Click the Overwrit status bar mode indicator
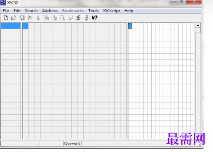Viewport: 213px width, 152px height. [72, 143]
